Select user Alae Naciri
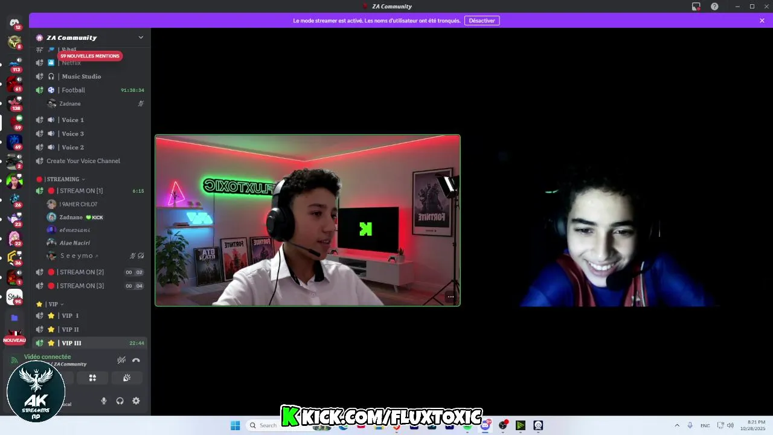773x435 pixels. [95, 242]
